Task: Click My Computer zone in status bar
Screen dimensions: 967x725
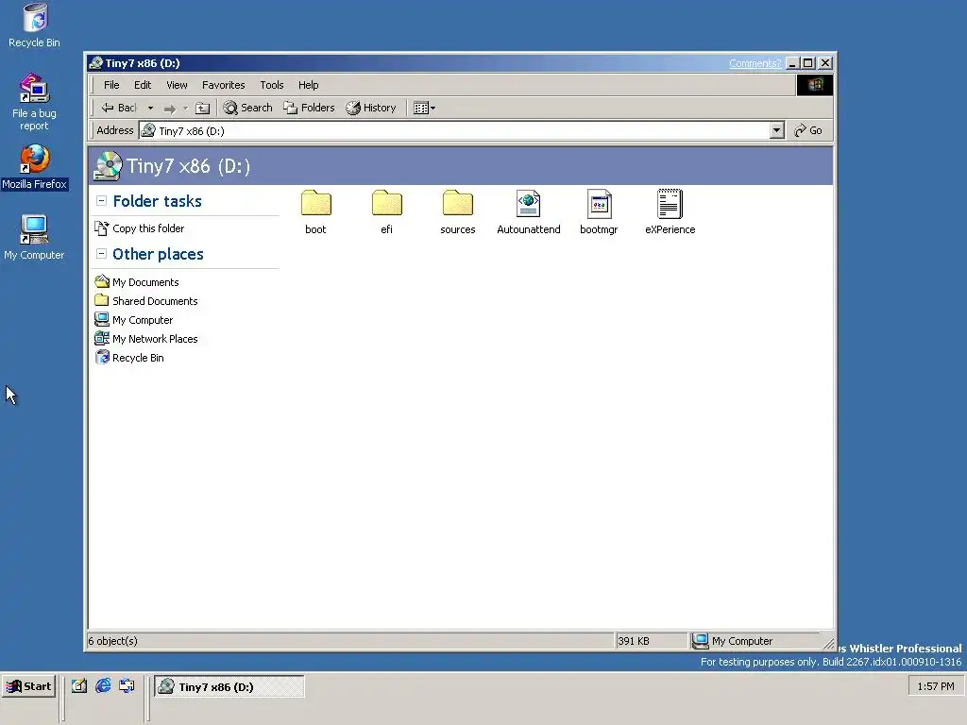Action: click(x=732, y=641)
